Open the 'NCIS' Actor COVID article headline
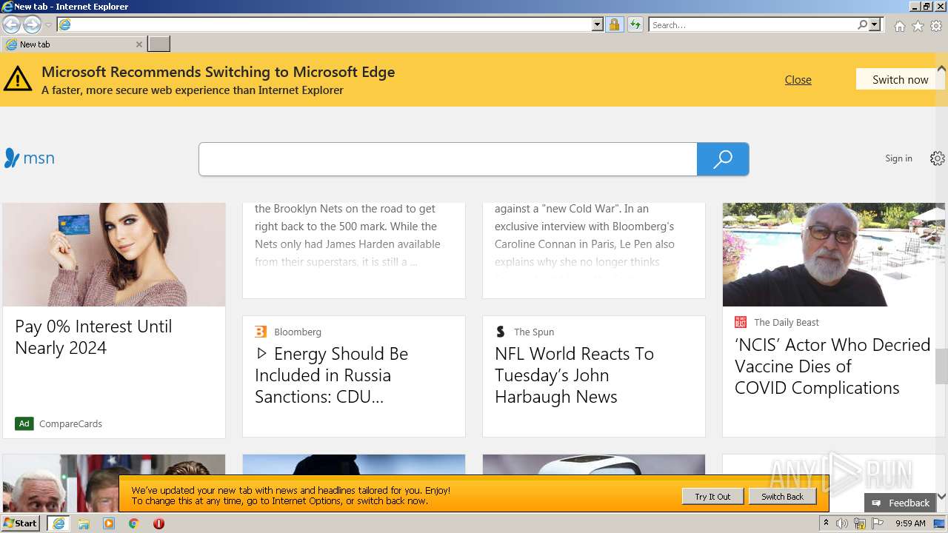The width and height of the screenshot is (948, 533). (832, 366)
